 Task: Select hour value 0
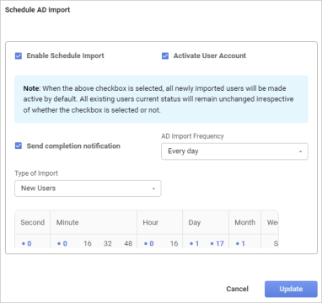[x=149, y=243]
